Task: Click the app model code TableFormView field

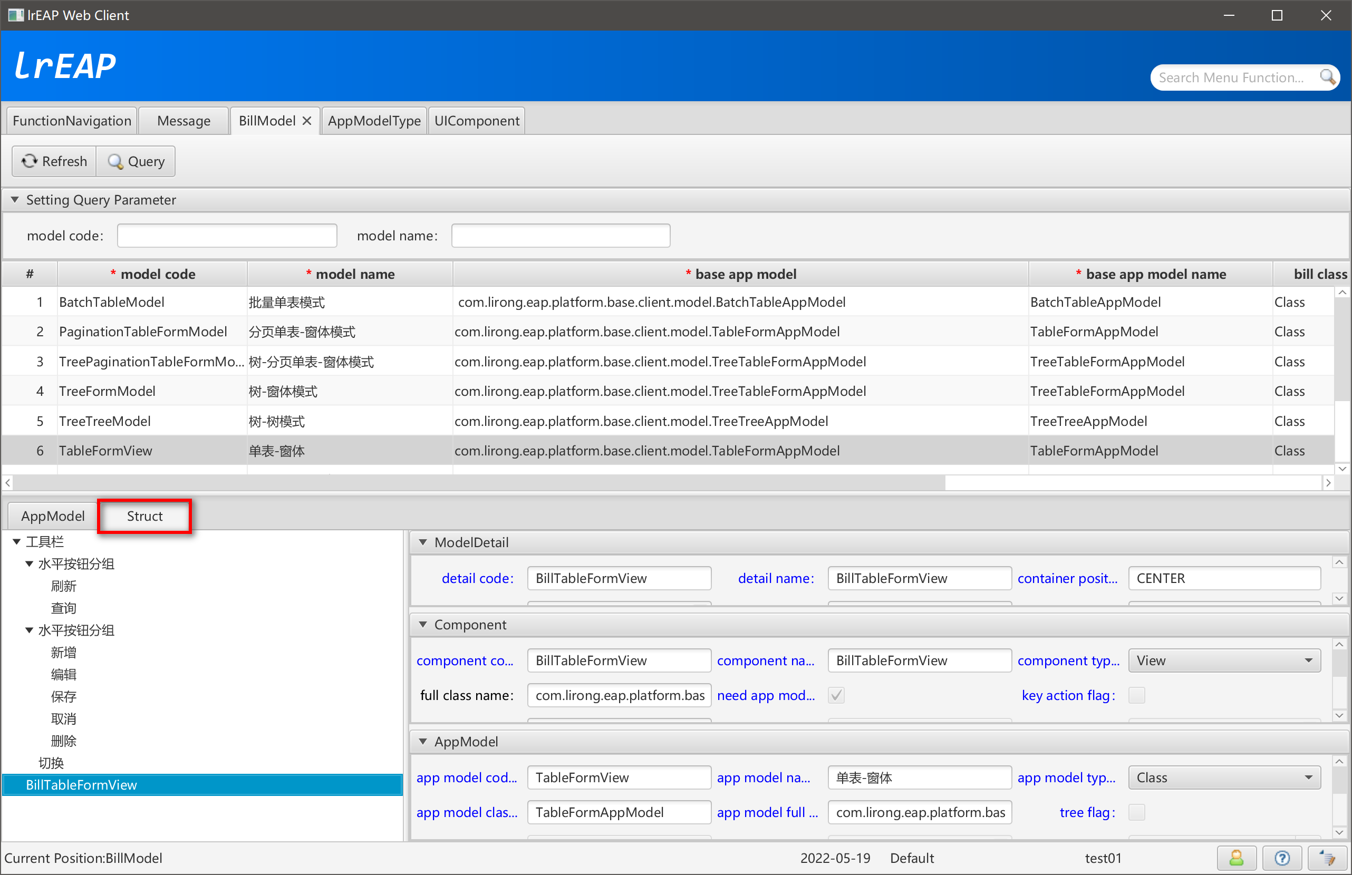Action: click(619, 777)
